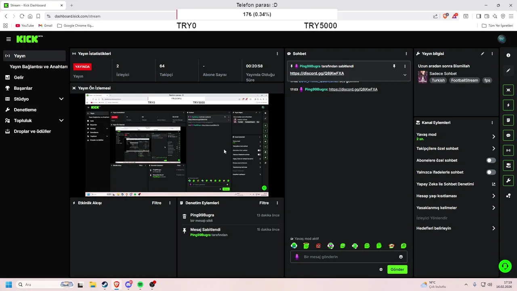Open Hesap yaşı kısıtlaması options arrow
This screenshot has height=291, width=517.
click(494, 196)
